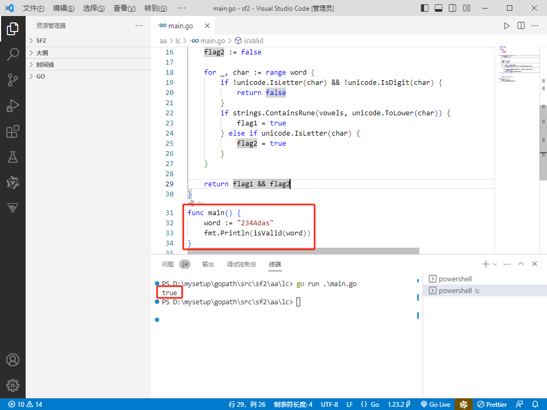Click line number 22 in gutter
The image size is (547, 410).
click(x=169, y=113)
